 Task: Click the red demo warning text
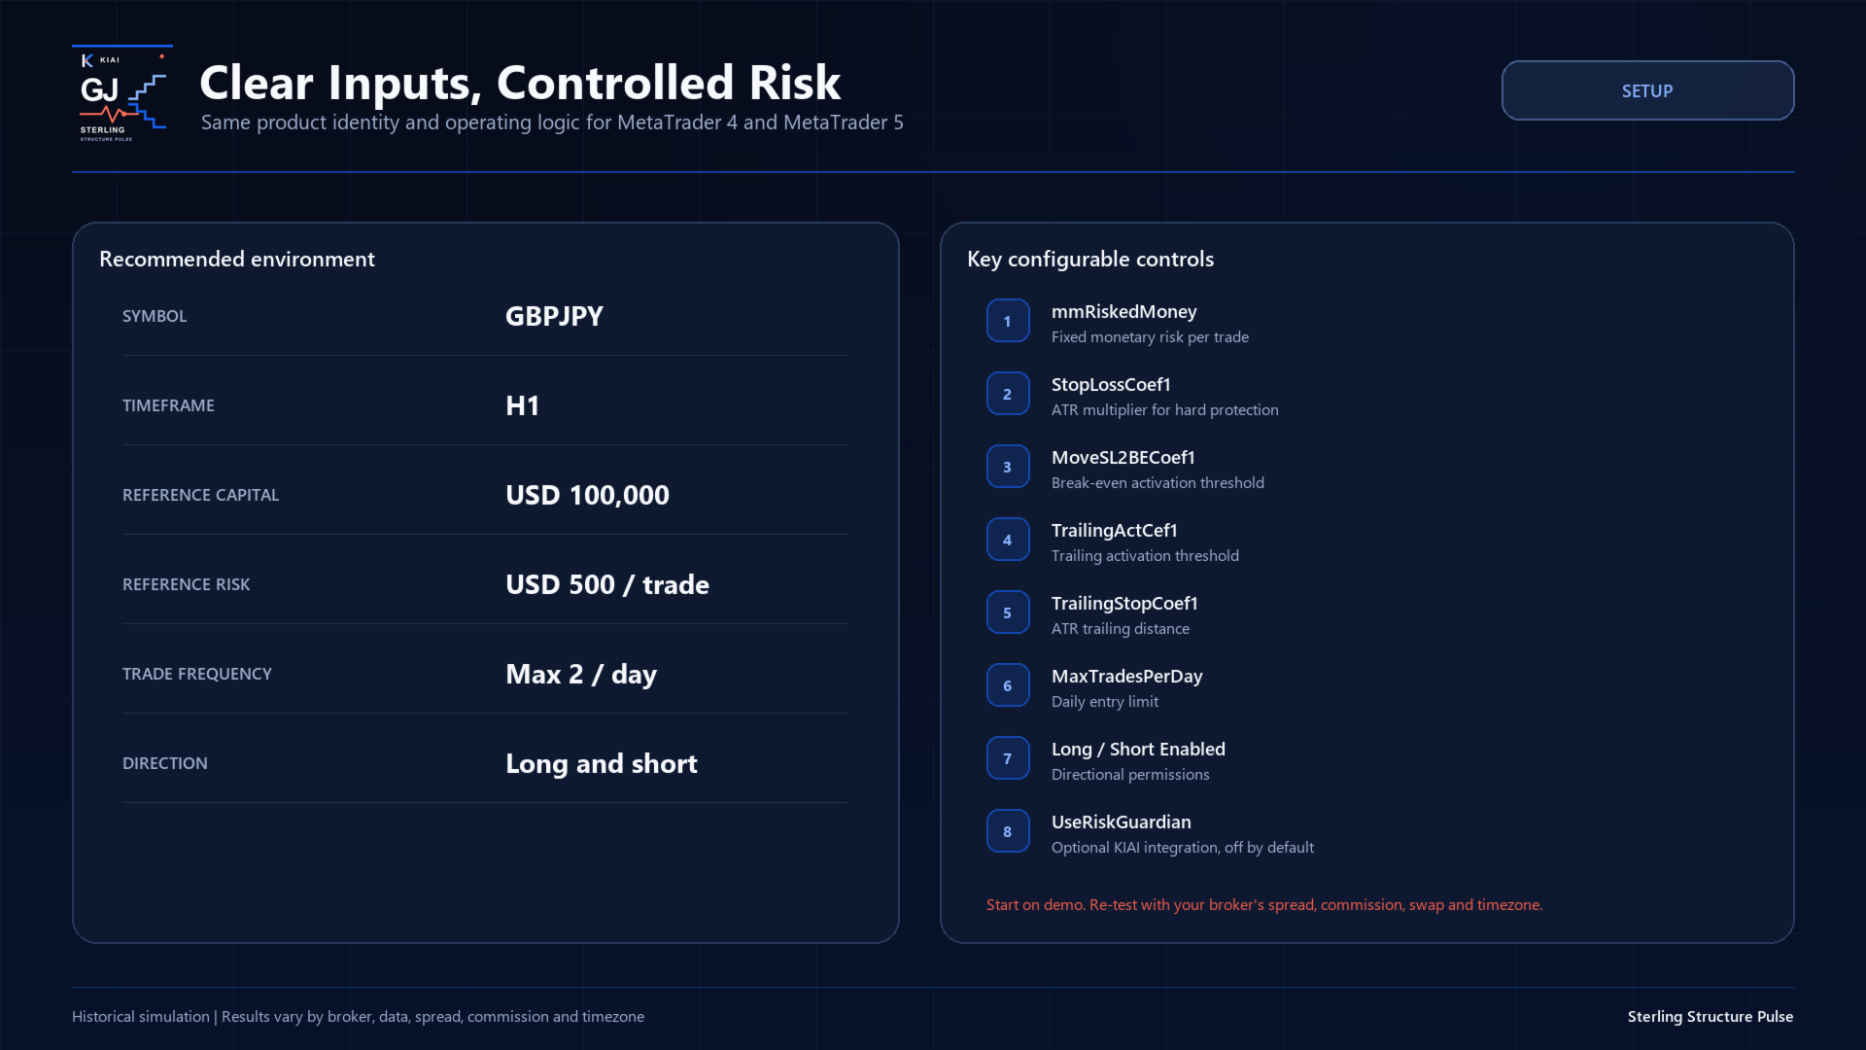tap(1264, 904)
